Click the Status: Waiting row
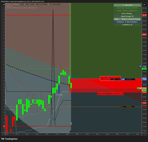Screen dimensions: 148x142 click(x=127, y=14)
